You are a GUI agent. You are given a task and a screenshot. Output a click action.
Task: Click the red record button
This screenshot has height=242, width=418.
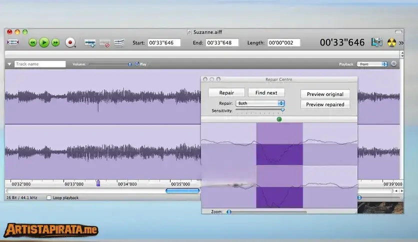[x=70, y=42]
